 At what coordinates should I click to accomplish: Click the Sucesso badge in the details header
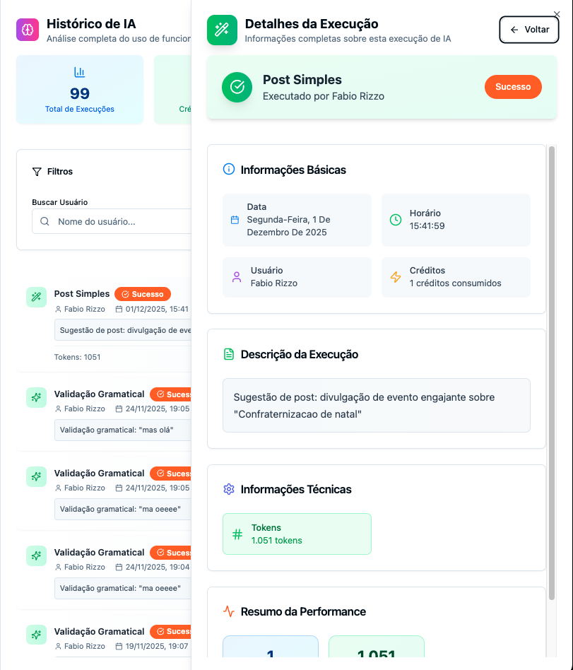513,87
